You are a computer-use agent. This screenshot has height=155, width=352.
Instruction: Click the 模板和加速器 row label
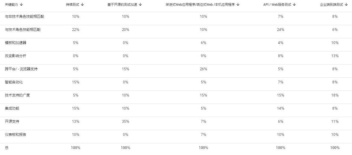[x=16, y=43]
